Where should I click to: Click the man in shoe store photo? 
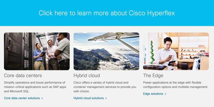pos(176,51)
